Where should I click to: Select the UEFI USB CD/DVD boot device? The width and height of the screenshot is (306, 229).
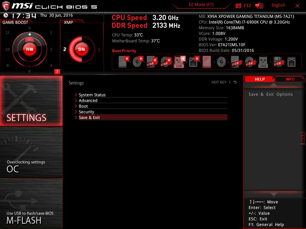click(166, 62)
